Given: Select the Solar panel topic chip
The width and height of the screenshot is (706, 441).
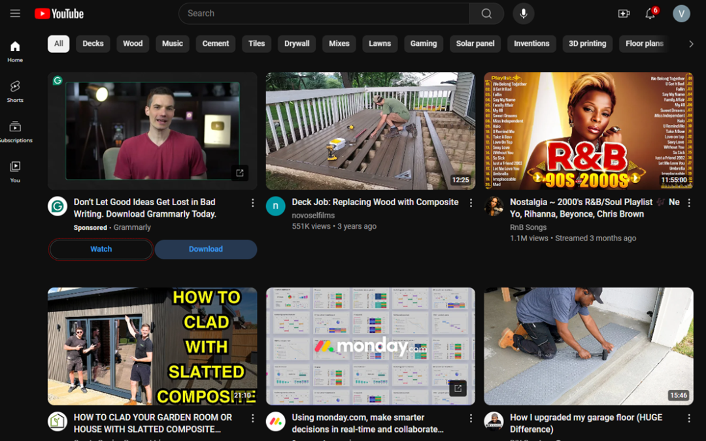Looking at the screenshot, I should click(x=475, y=44).
